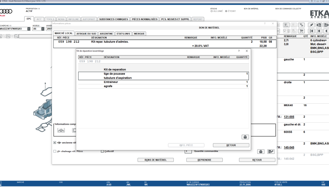Image resolution: width=329 pixels, height=187 pixels.
Task: Expand the MODÈLE A6 dropdown
Action: point(43,29)
